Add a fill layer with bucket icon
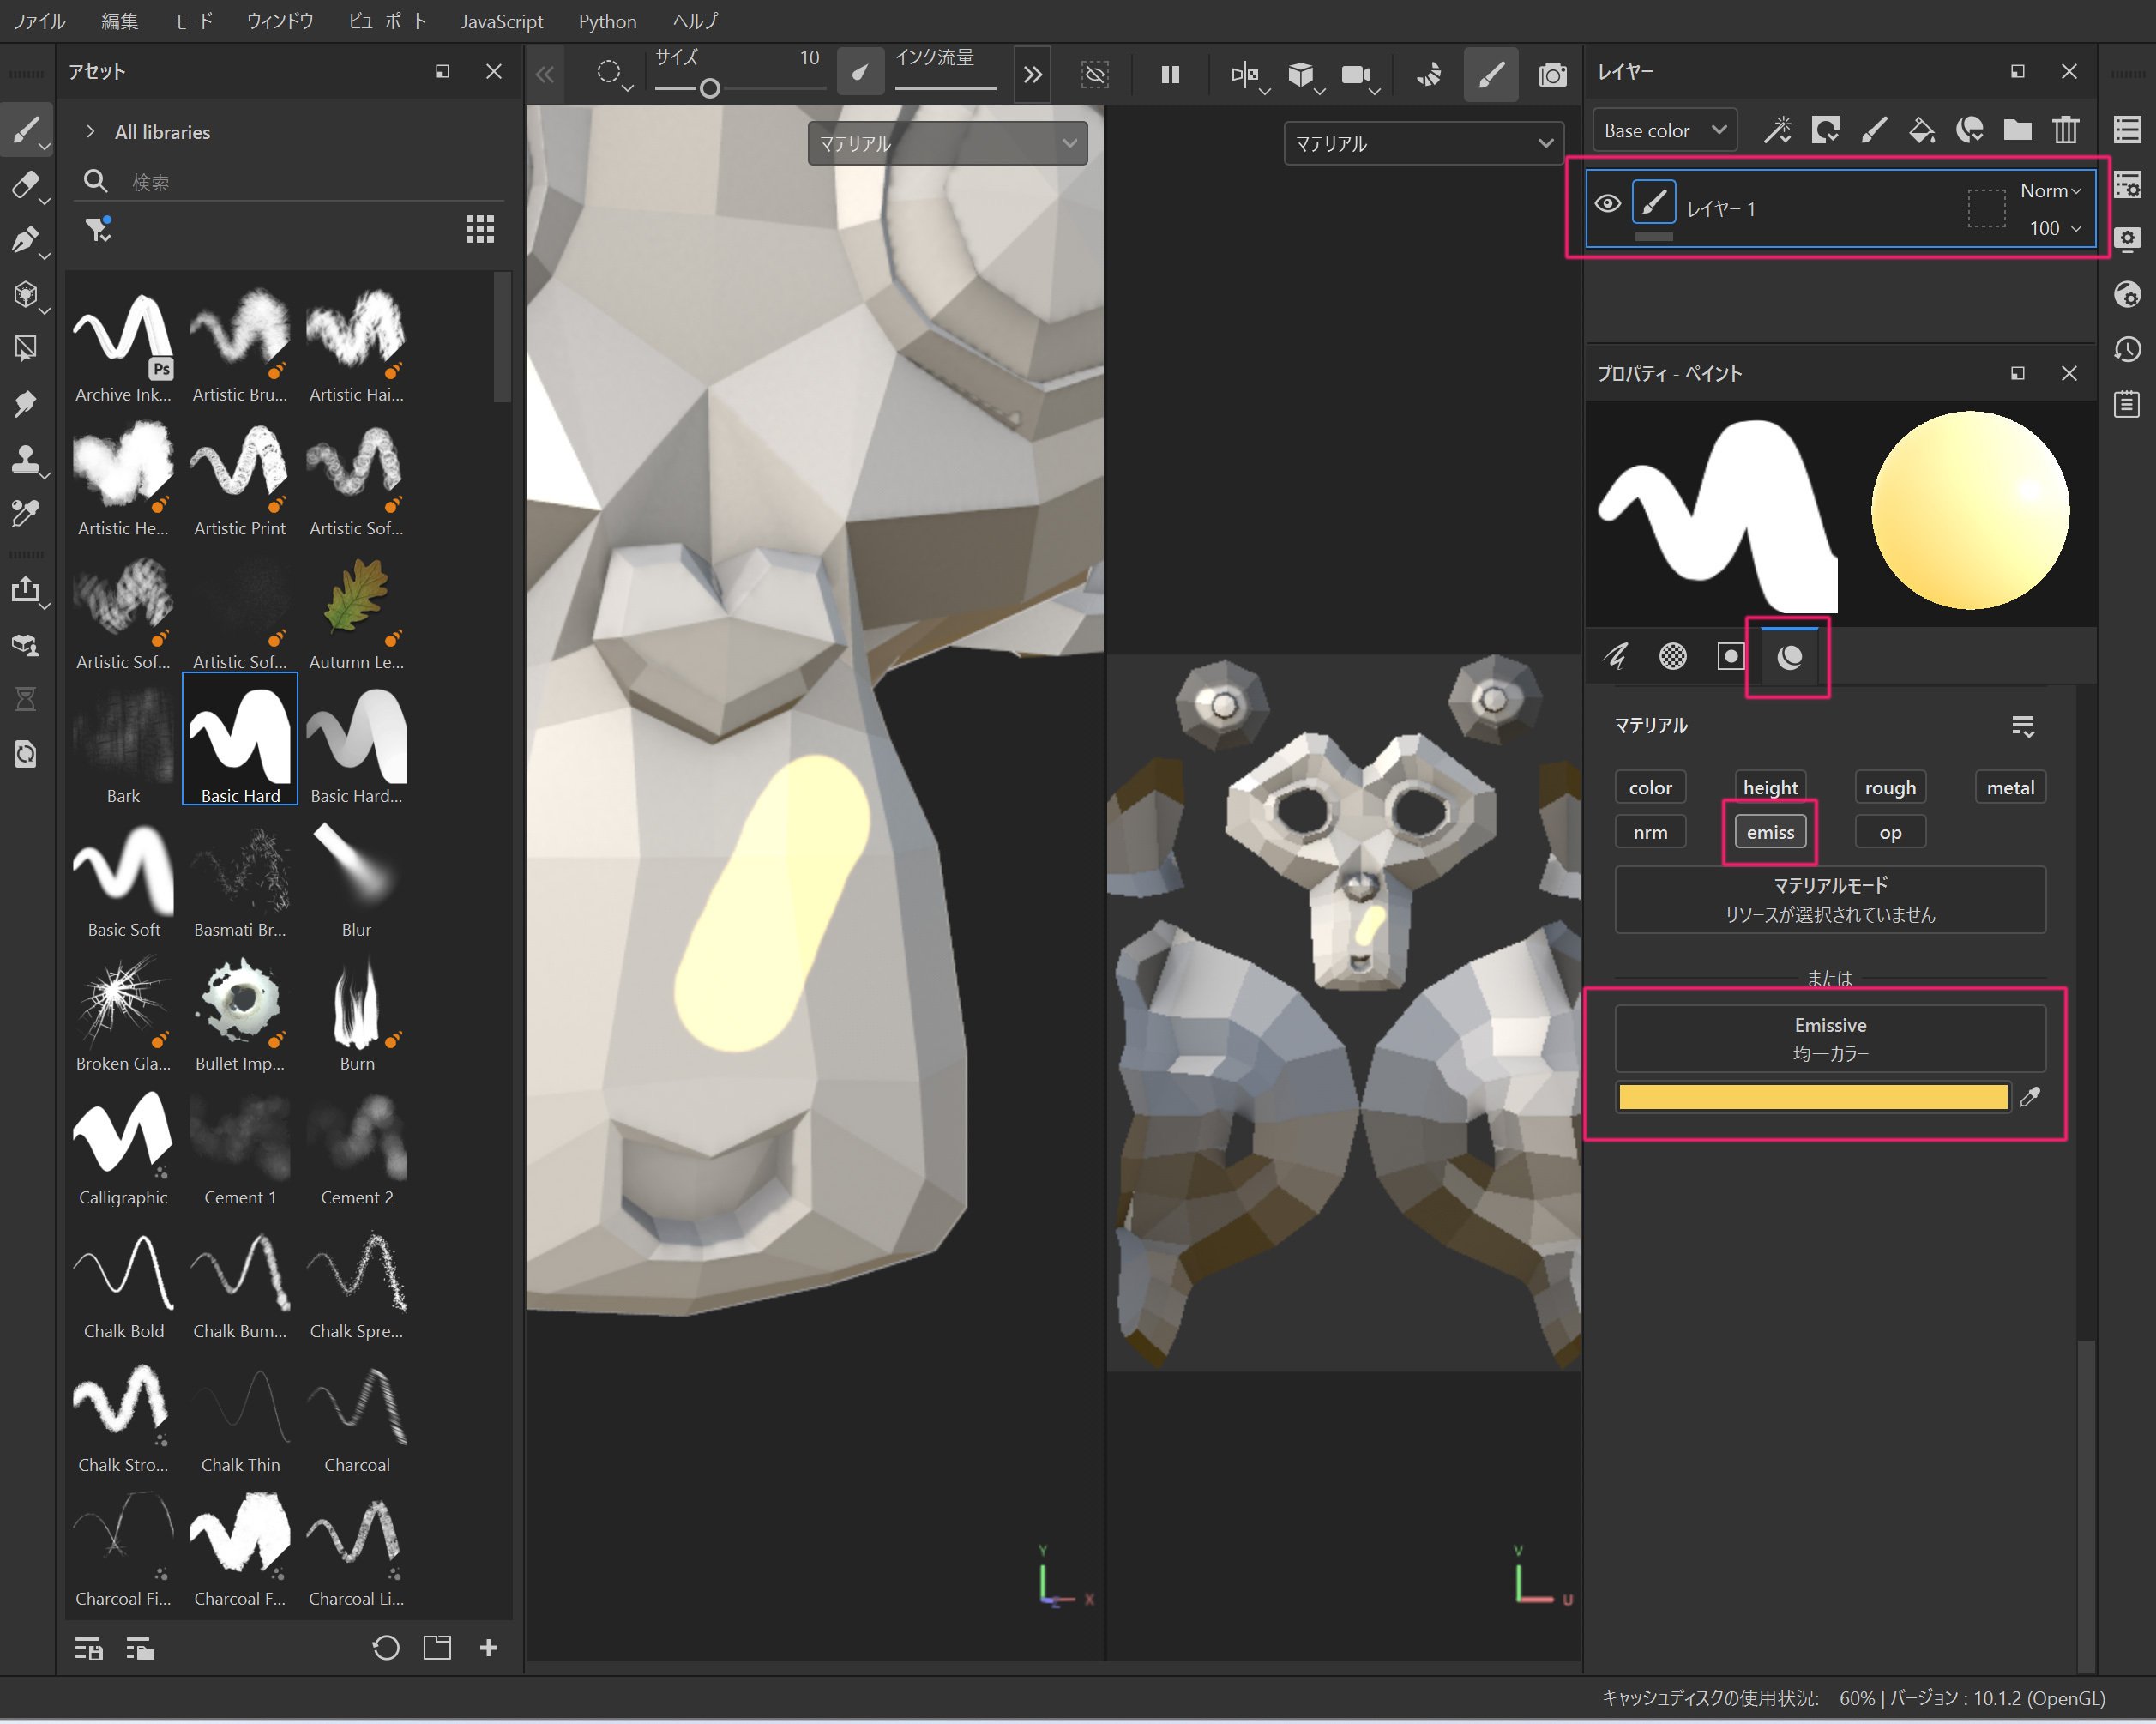Screen dimensions: 2156x1724 pyautogui.click(x=1921, y=130)
